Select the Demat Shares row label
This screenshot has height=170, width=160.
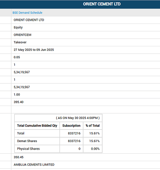(27, 141)
